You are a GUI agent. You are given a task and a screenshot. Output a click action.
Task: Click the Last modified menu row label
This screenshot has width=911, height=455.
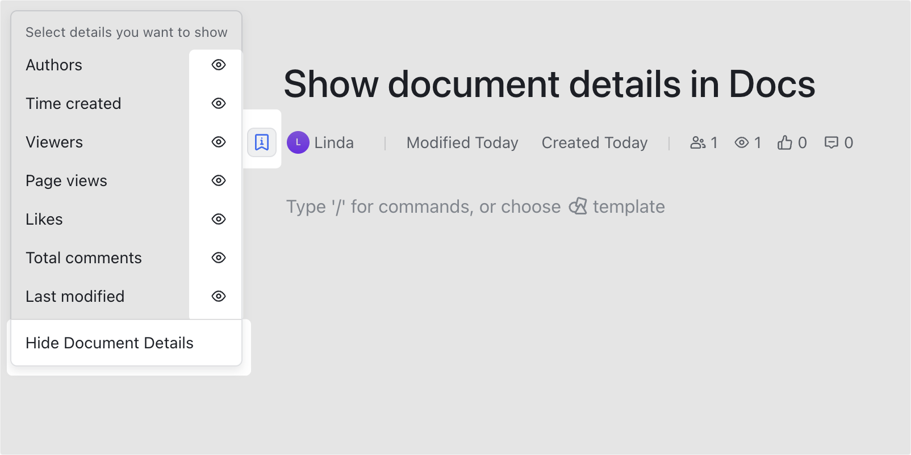(x=75, y=297)
